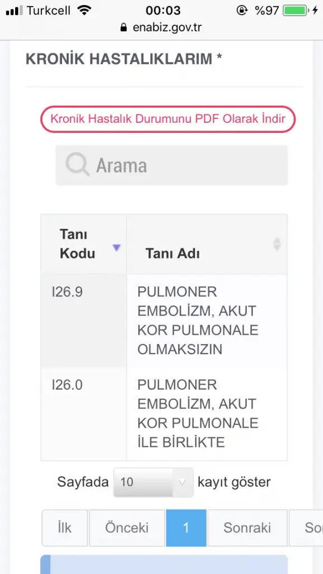Click the Sonraki pagination button
This screenshot has height=574, width=323.
click(247, 528)
